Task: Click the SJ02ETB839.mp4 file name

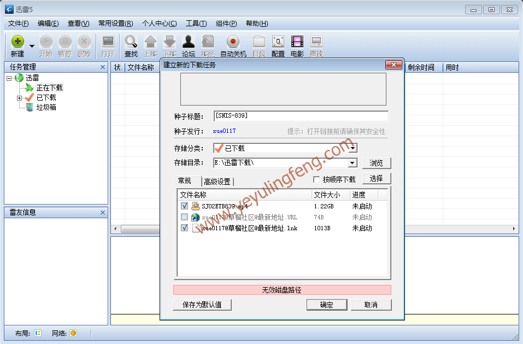Action: (x=225, y=206)
